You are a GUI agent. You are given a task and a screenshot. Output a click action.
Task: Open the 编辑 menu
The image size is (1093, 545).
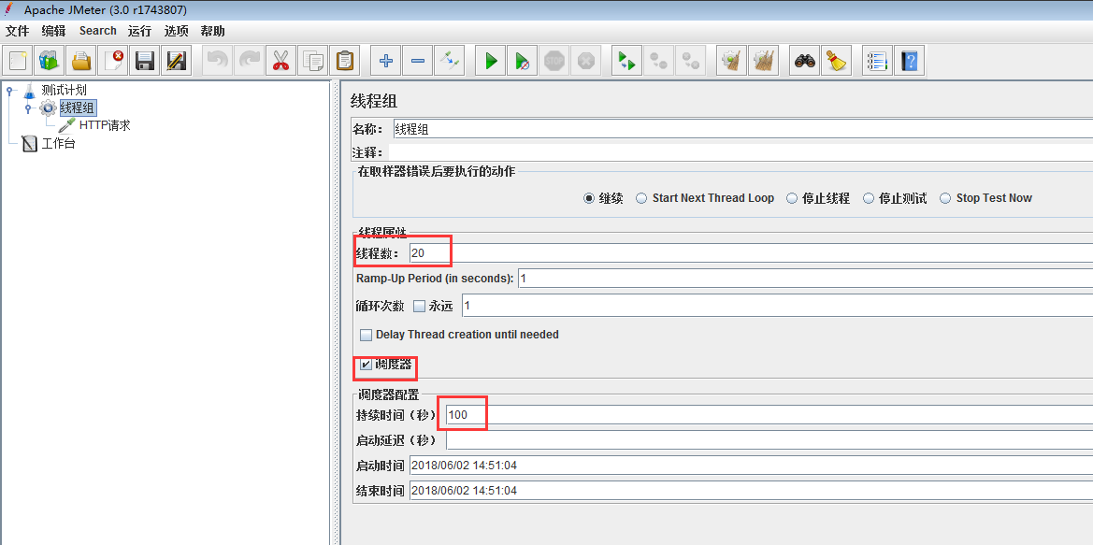[53, 31]
